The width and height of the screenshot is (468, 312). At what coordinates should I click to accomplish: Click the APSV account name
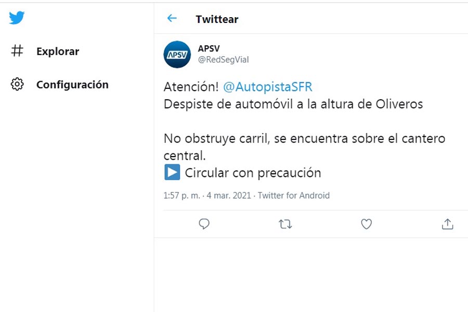[x=209, y=48]
